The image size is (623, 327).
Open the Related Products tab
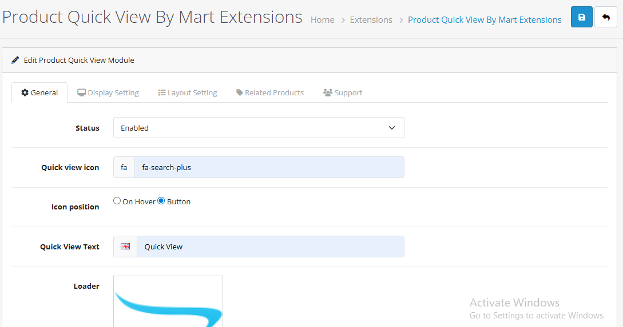tap(274, 92)
